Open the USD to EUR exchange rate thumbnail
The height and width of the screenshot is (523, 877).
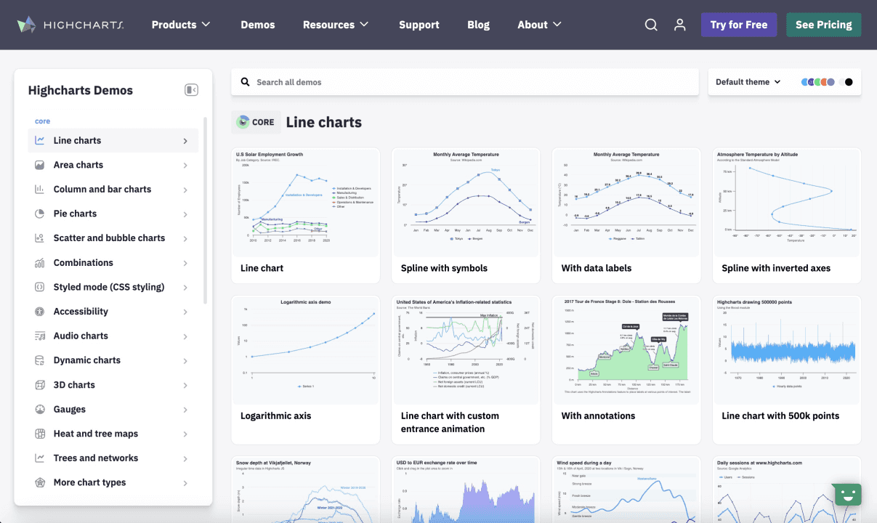tap(466, 490)
